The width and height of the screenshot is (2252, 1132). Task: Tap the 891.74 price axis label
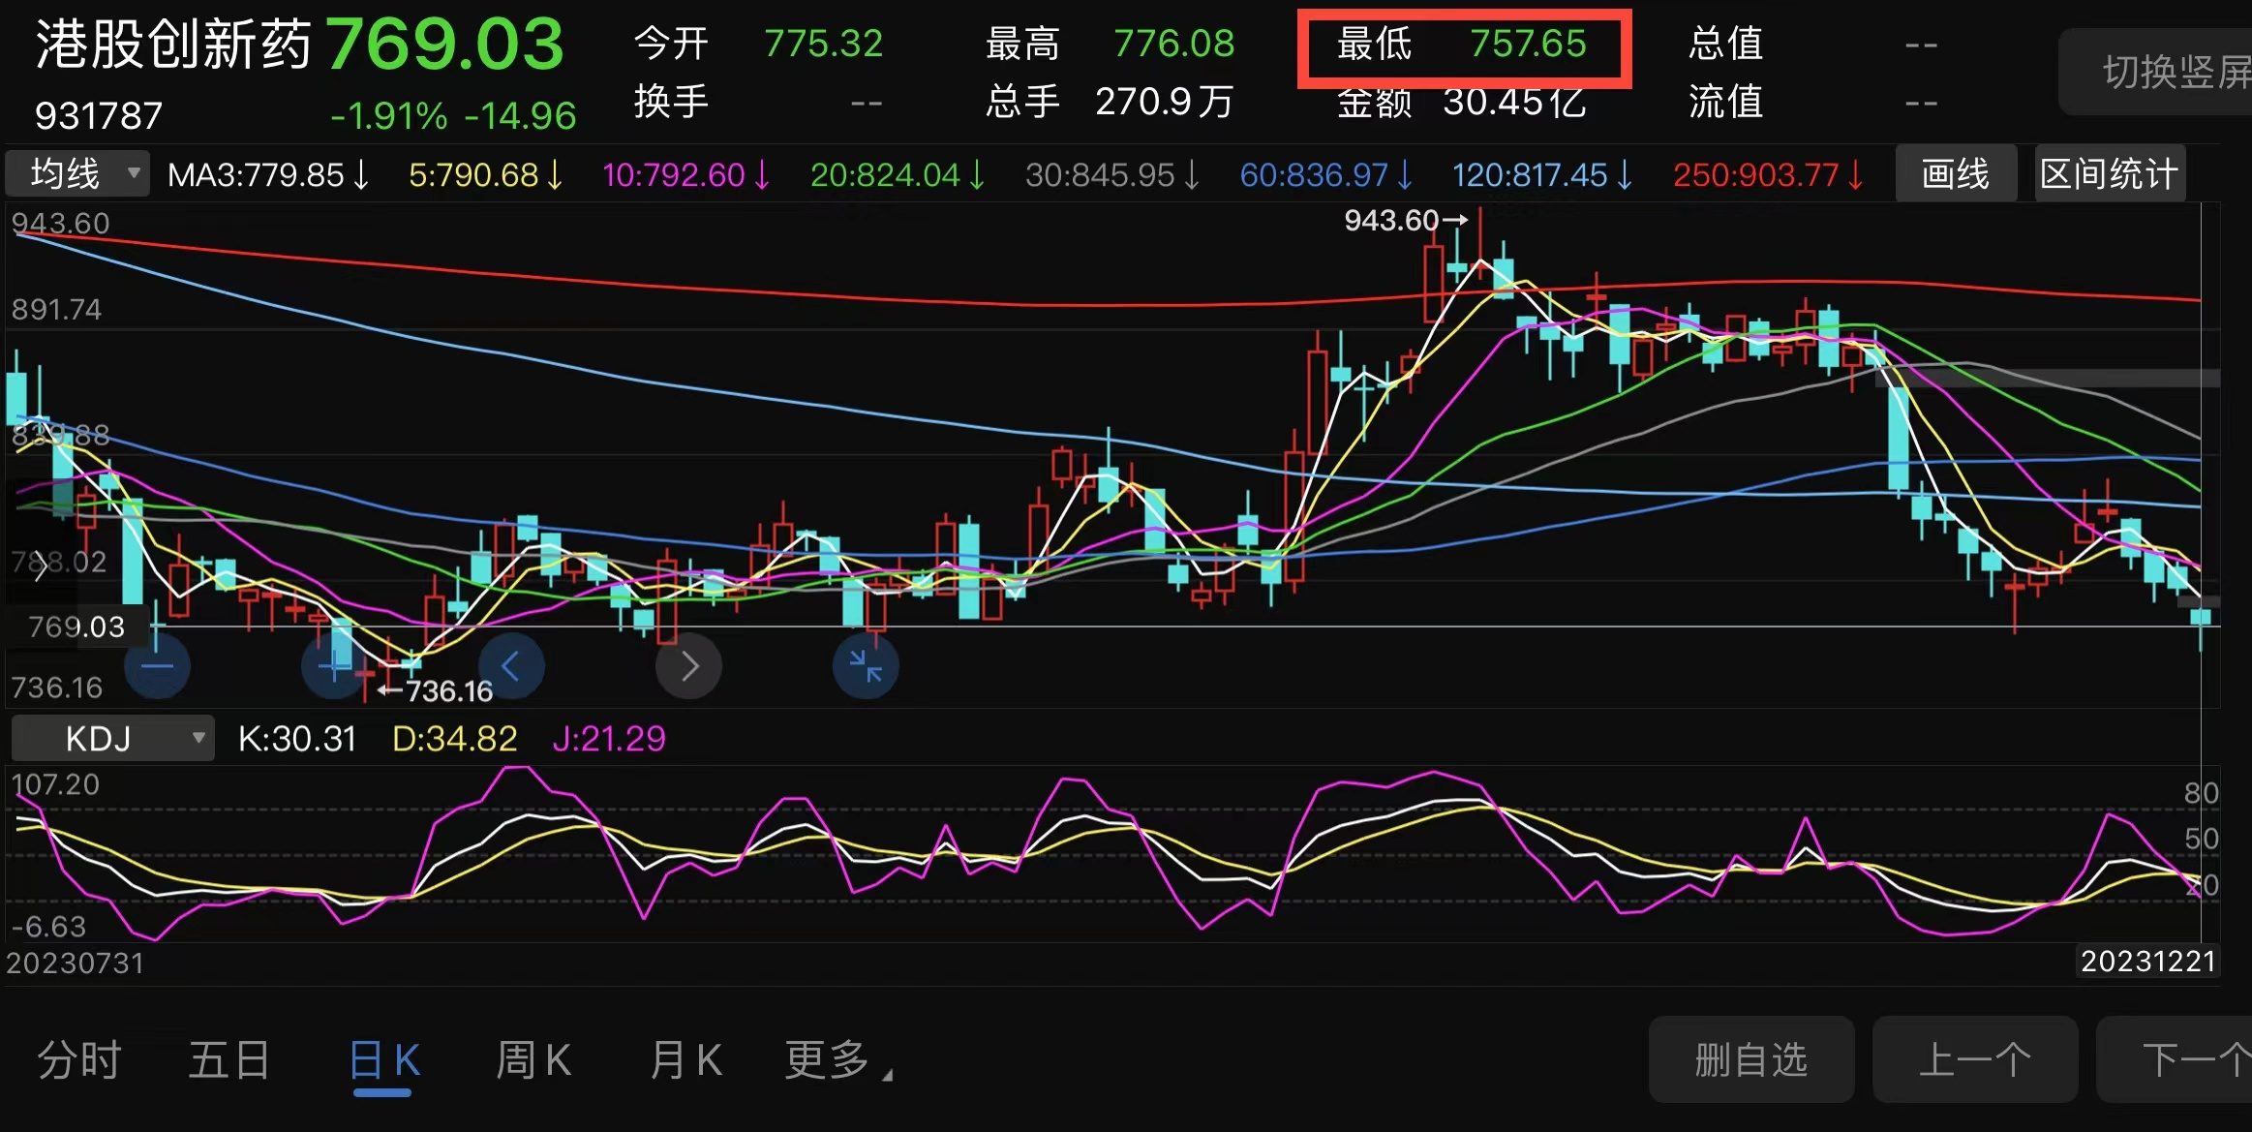[x=56, y=310]
